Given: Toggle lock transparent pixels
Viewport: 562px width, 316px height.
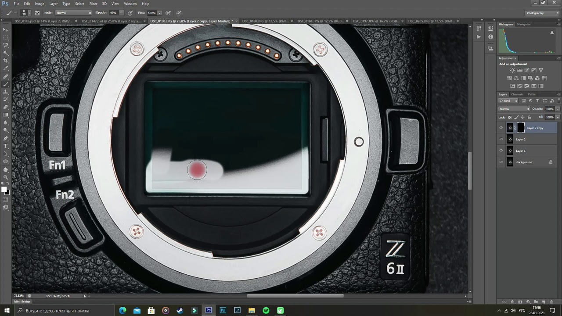Looking at the screenshot, I should point(510,117).
